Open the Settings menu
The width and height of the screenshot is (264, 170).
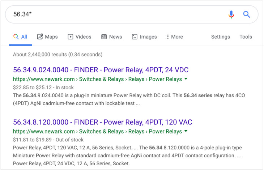220,37
